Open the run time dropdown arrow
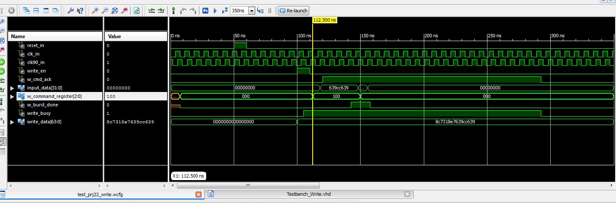616x203 pixels. (252, 11)
